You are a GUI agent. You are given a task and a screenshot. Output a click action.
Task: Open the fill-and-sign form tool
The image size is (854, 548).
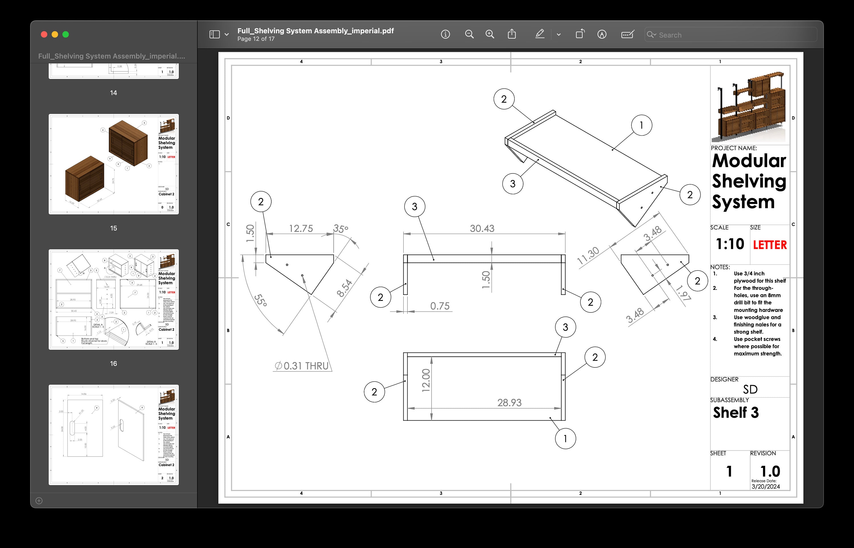(628, 34)
